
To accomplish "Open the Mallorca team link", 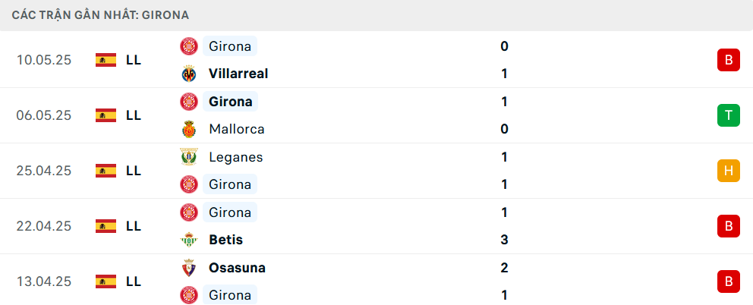I will [237, 129].
